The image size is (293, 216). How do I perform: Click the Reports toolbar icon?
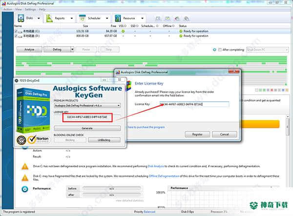point(49,18)
